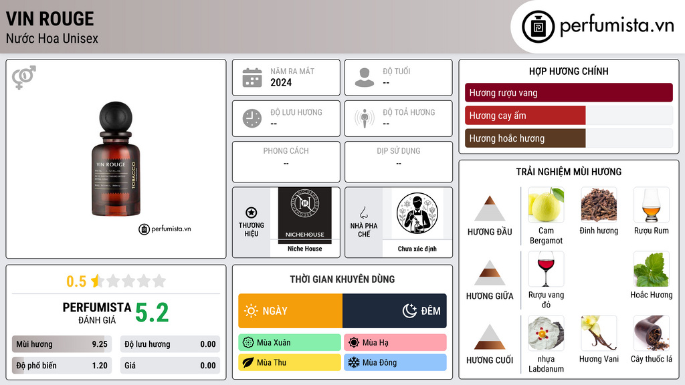The image size is (685, 385).
Task: Click the perfumer illustration Chưa xác định
Action: pyautogui.click(x=417, y=213)
